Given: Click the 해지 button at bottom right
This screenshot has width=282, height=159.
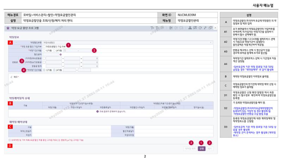Looking at the screenshot, I should coord(209,148).
